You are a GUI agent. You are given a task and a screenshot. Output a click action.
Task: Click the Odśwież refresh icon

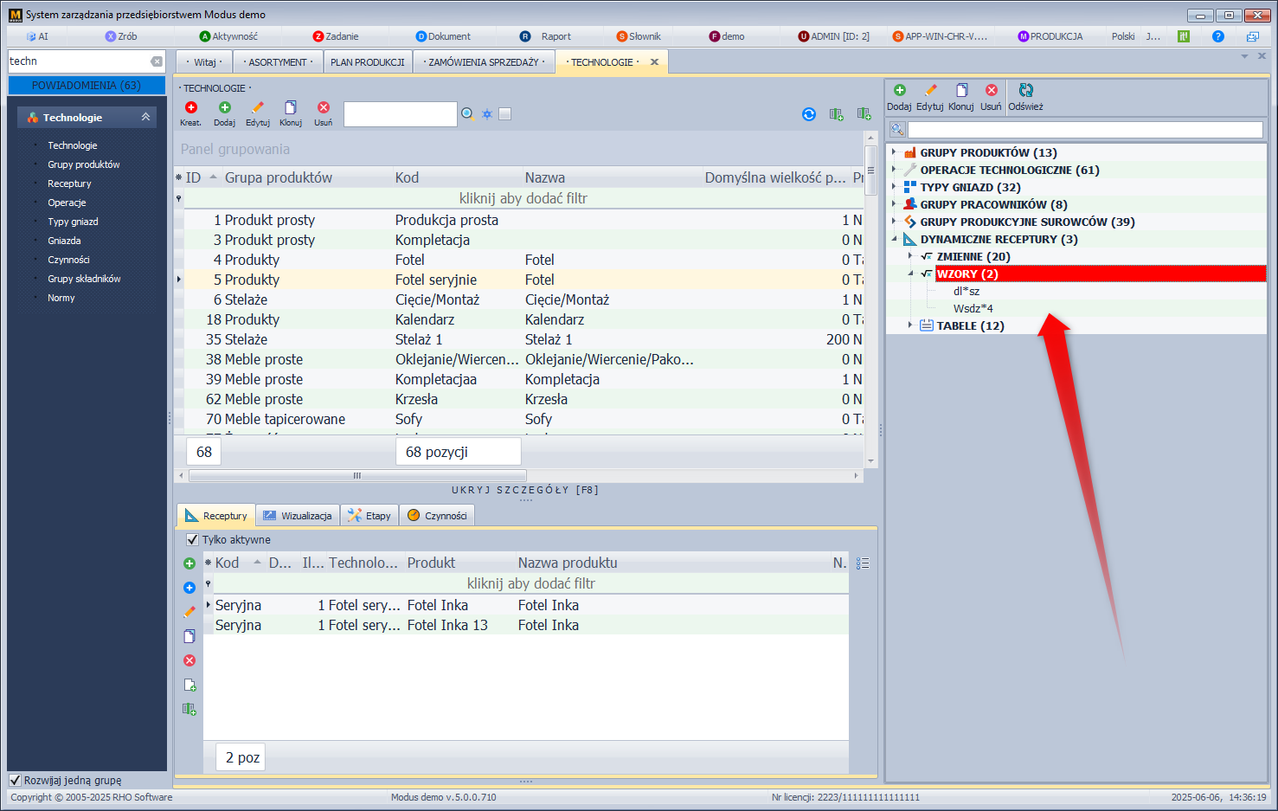pos(1025,91)
